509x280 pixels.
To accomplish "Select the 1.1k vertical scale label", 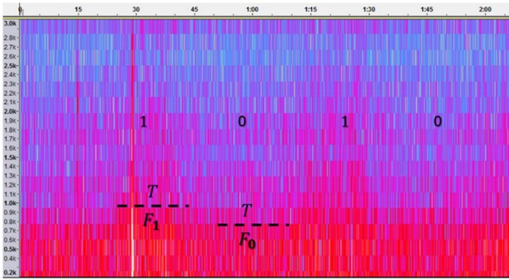I will coord(10,194).
